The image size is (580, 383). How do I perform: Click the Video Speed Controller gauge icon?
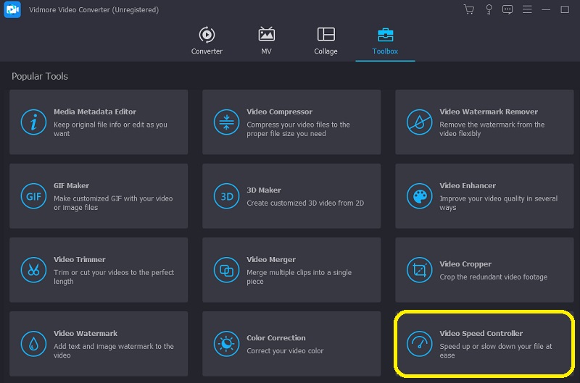419,344
